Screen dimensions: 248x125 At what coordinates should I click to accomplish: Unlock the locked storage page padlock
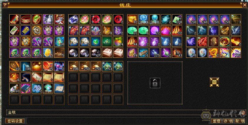tap(155, 83)
